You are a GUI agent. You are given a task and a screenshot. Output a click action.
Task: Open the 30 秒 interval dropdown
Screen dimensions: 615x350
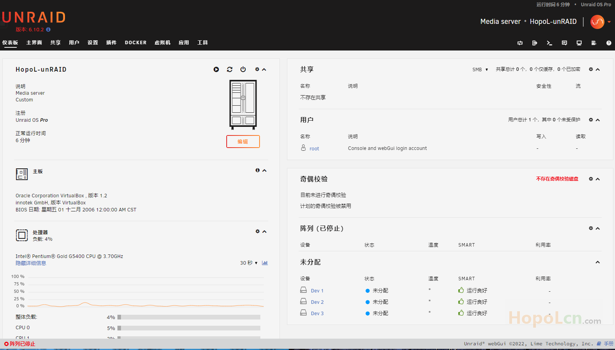[x=249, y=263]
